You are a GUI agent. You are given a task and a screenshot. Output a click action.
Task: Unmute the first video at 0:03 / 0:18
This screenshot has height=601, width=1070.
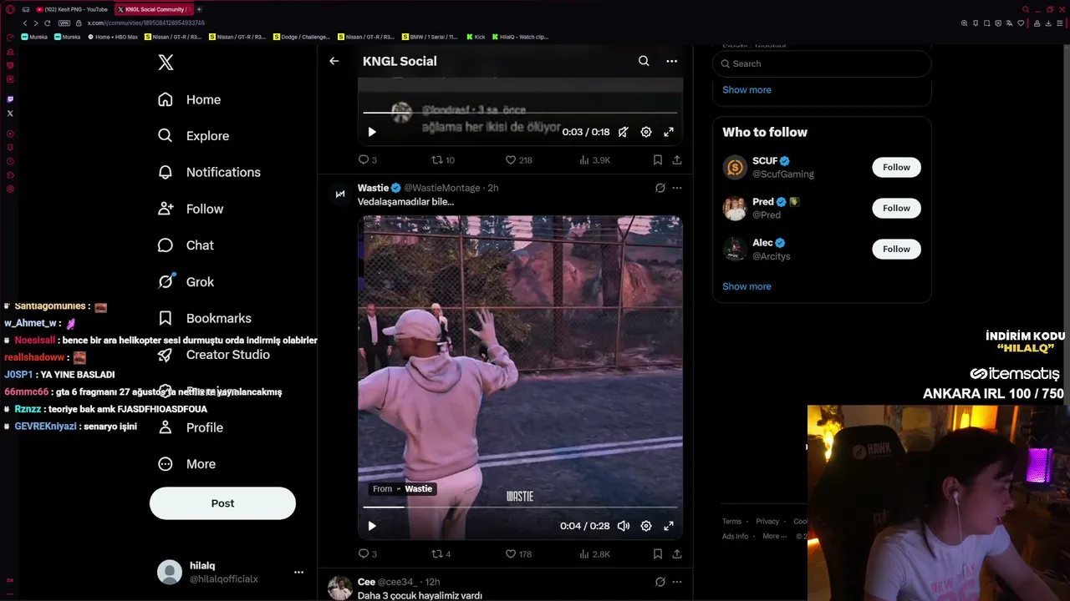[623, 132]
